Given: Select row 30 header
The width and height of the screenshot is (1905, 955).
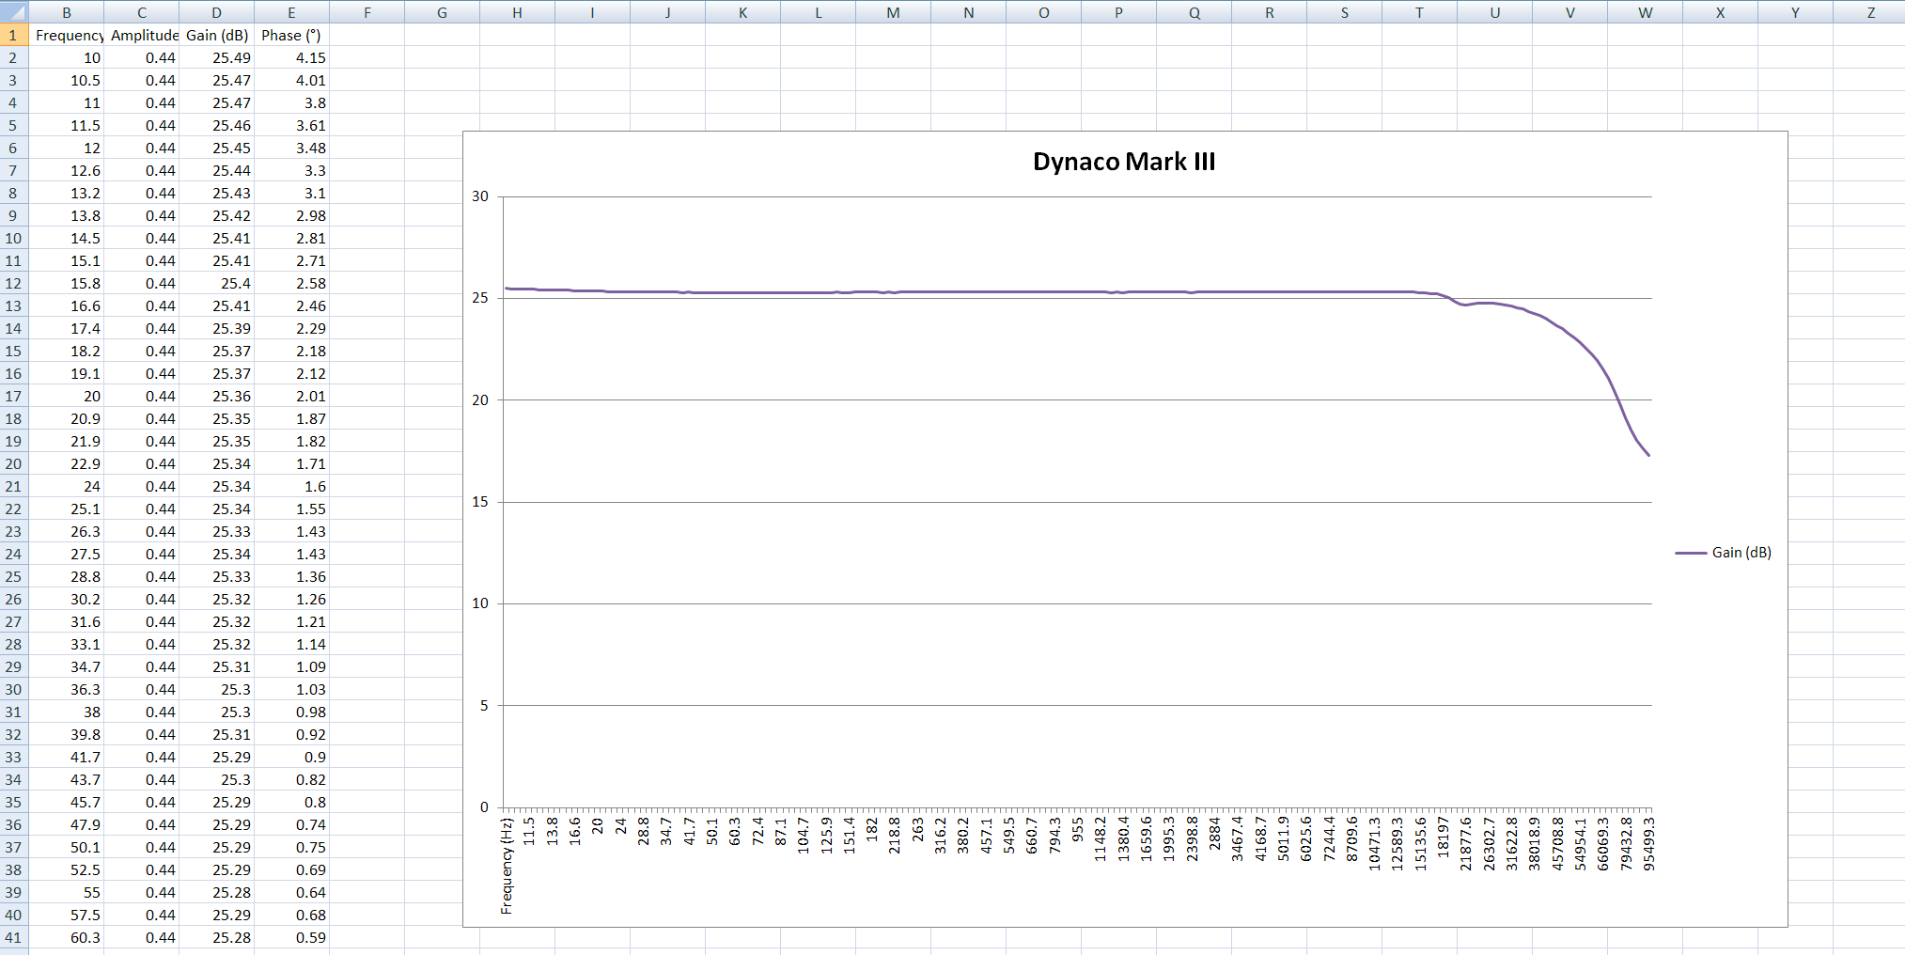Looking at the screenshot, I should click(13, 689).
